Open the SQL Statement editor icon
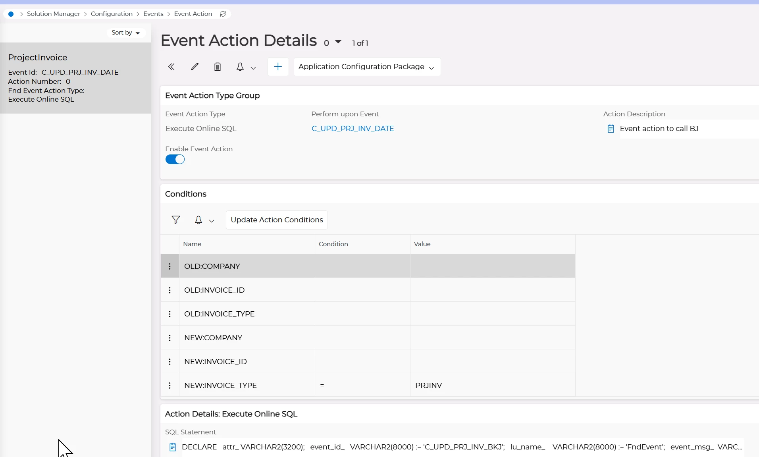The image size is (759, 457). click(173, 447)
